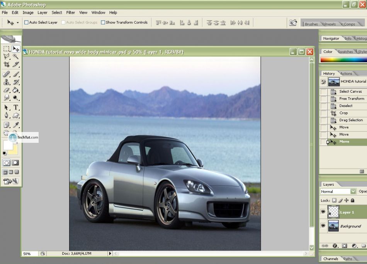The image size is (367, 264).
Task: Click Link layers icon in Layers panel
Action: tap(325, 246)
